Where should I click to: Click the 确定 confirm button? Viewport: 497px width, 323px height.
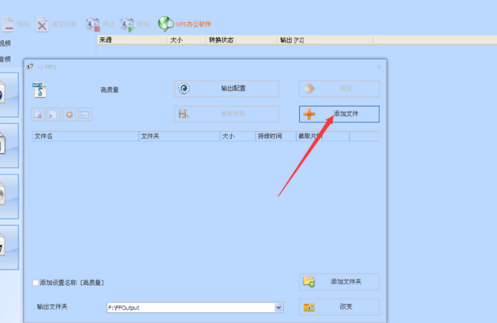[x=339, y=88]
